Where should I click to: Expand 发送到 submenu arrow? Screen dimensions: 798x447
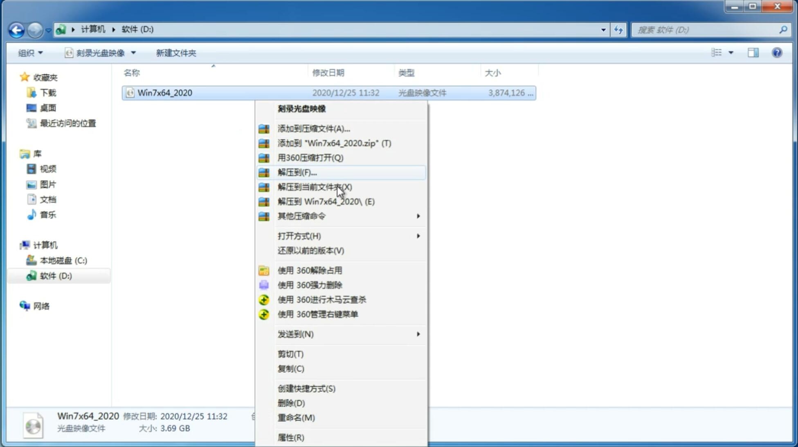(x=418, y=334)
